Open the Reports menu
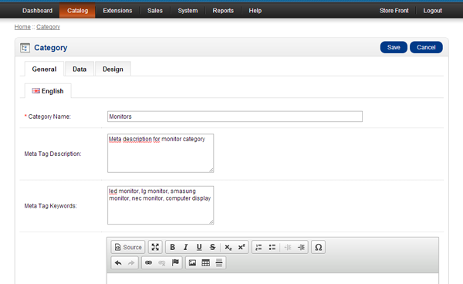 point(223,11)
